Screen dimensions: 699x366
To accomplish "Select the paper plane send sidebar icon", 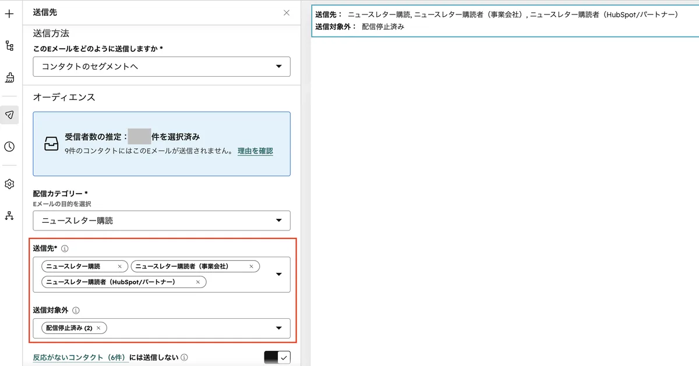I will [x=9, y=115].
